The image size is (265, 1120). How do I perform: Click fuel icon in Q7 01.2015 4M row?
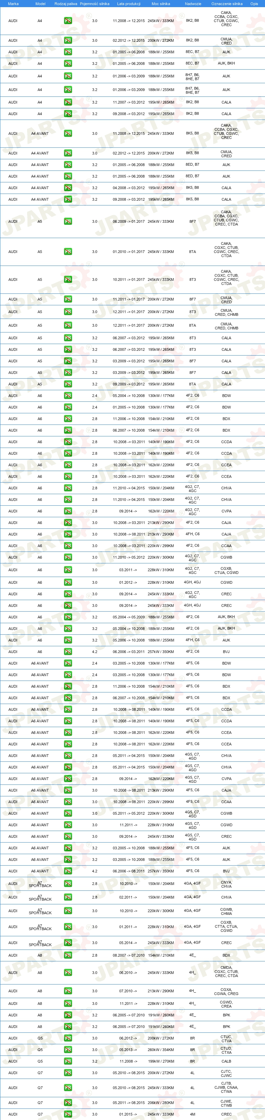68,1114
